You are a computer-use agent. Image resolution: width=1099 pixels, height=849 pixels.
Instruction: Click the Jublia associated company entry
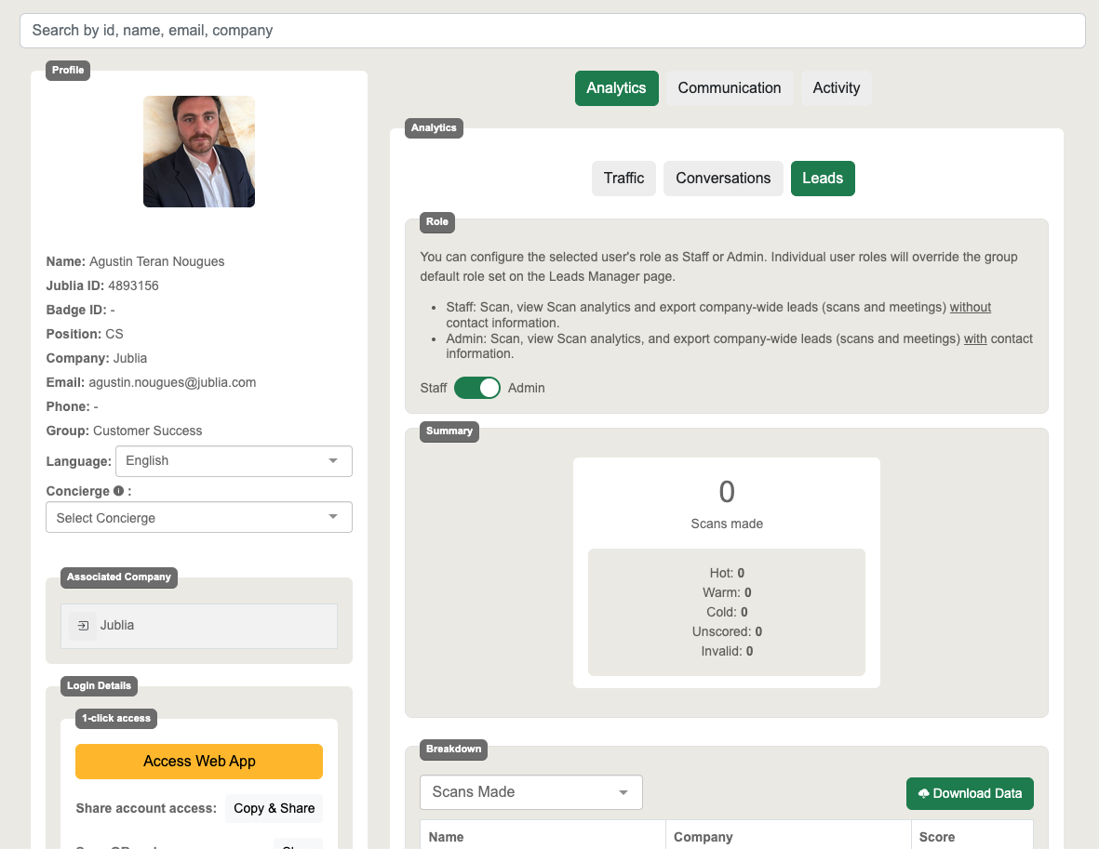pos(199,626)
